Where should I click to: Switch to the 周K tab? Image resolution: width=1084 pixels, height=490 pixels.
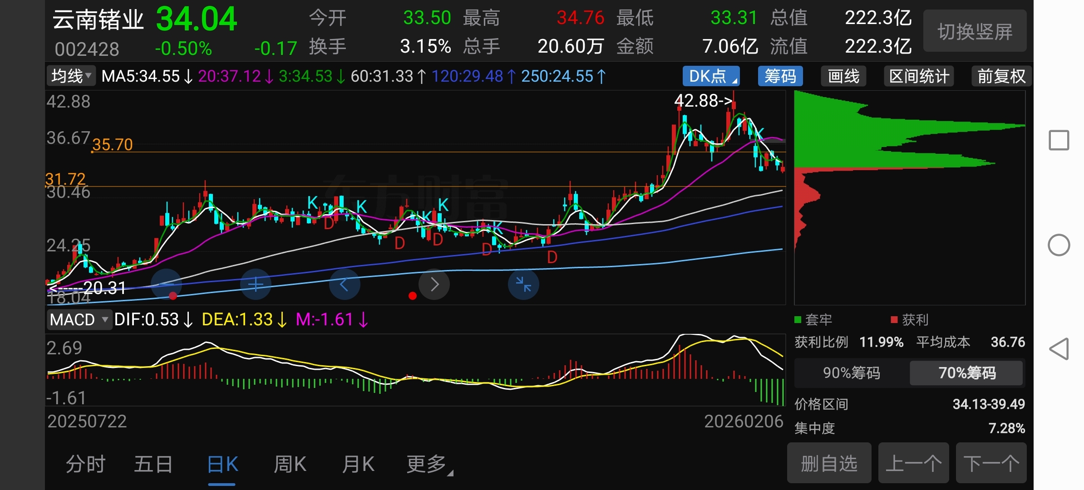point(290,464)
